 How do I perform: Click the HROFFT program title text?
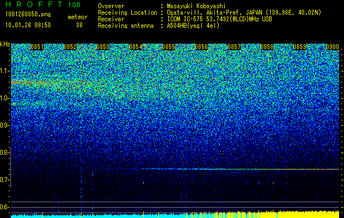34,4
